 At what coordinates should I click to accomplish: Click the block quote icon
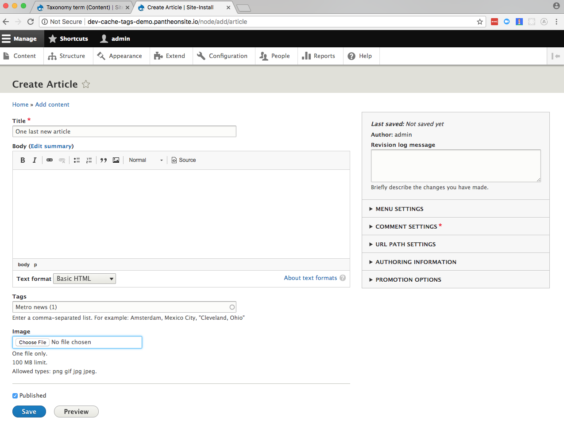click(104, 160)
